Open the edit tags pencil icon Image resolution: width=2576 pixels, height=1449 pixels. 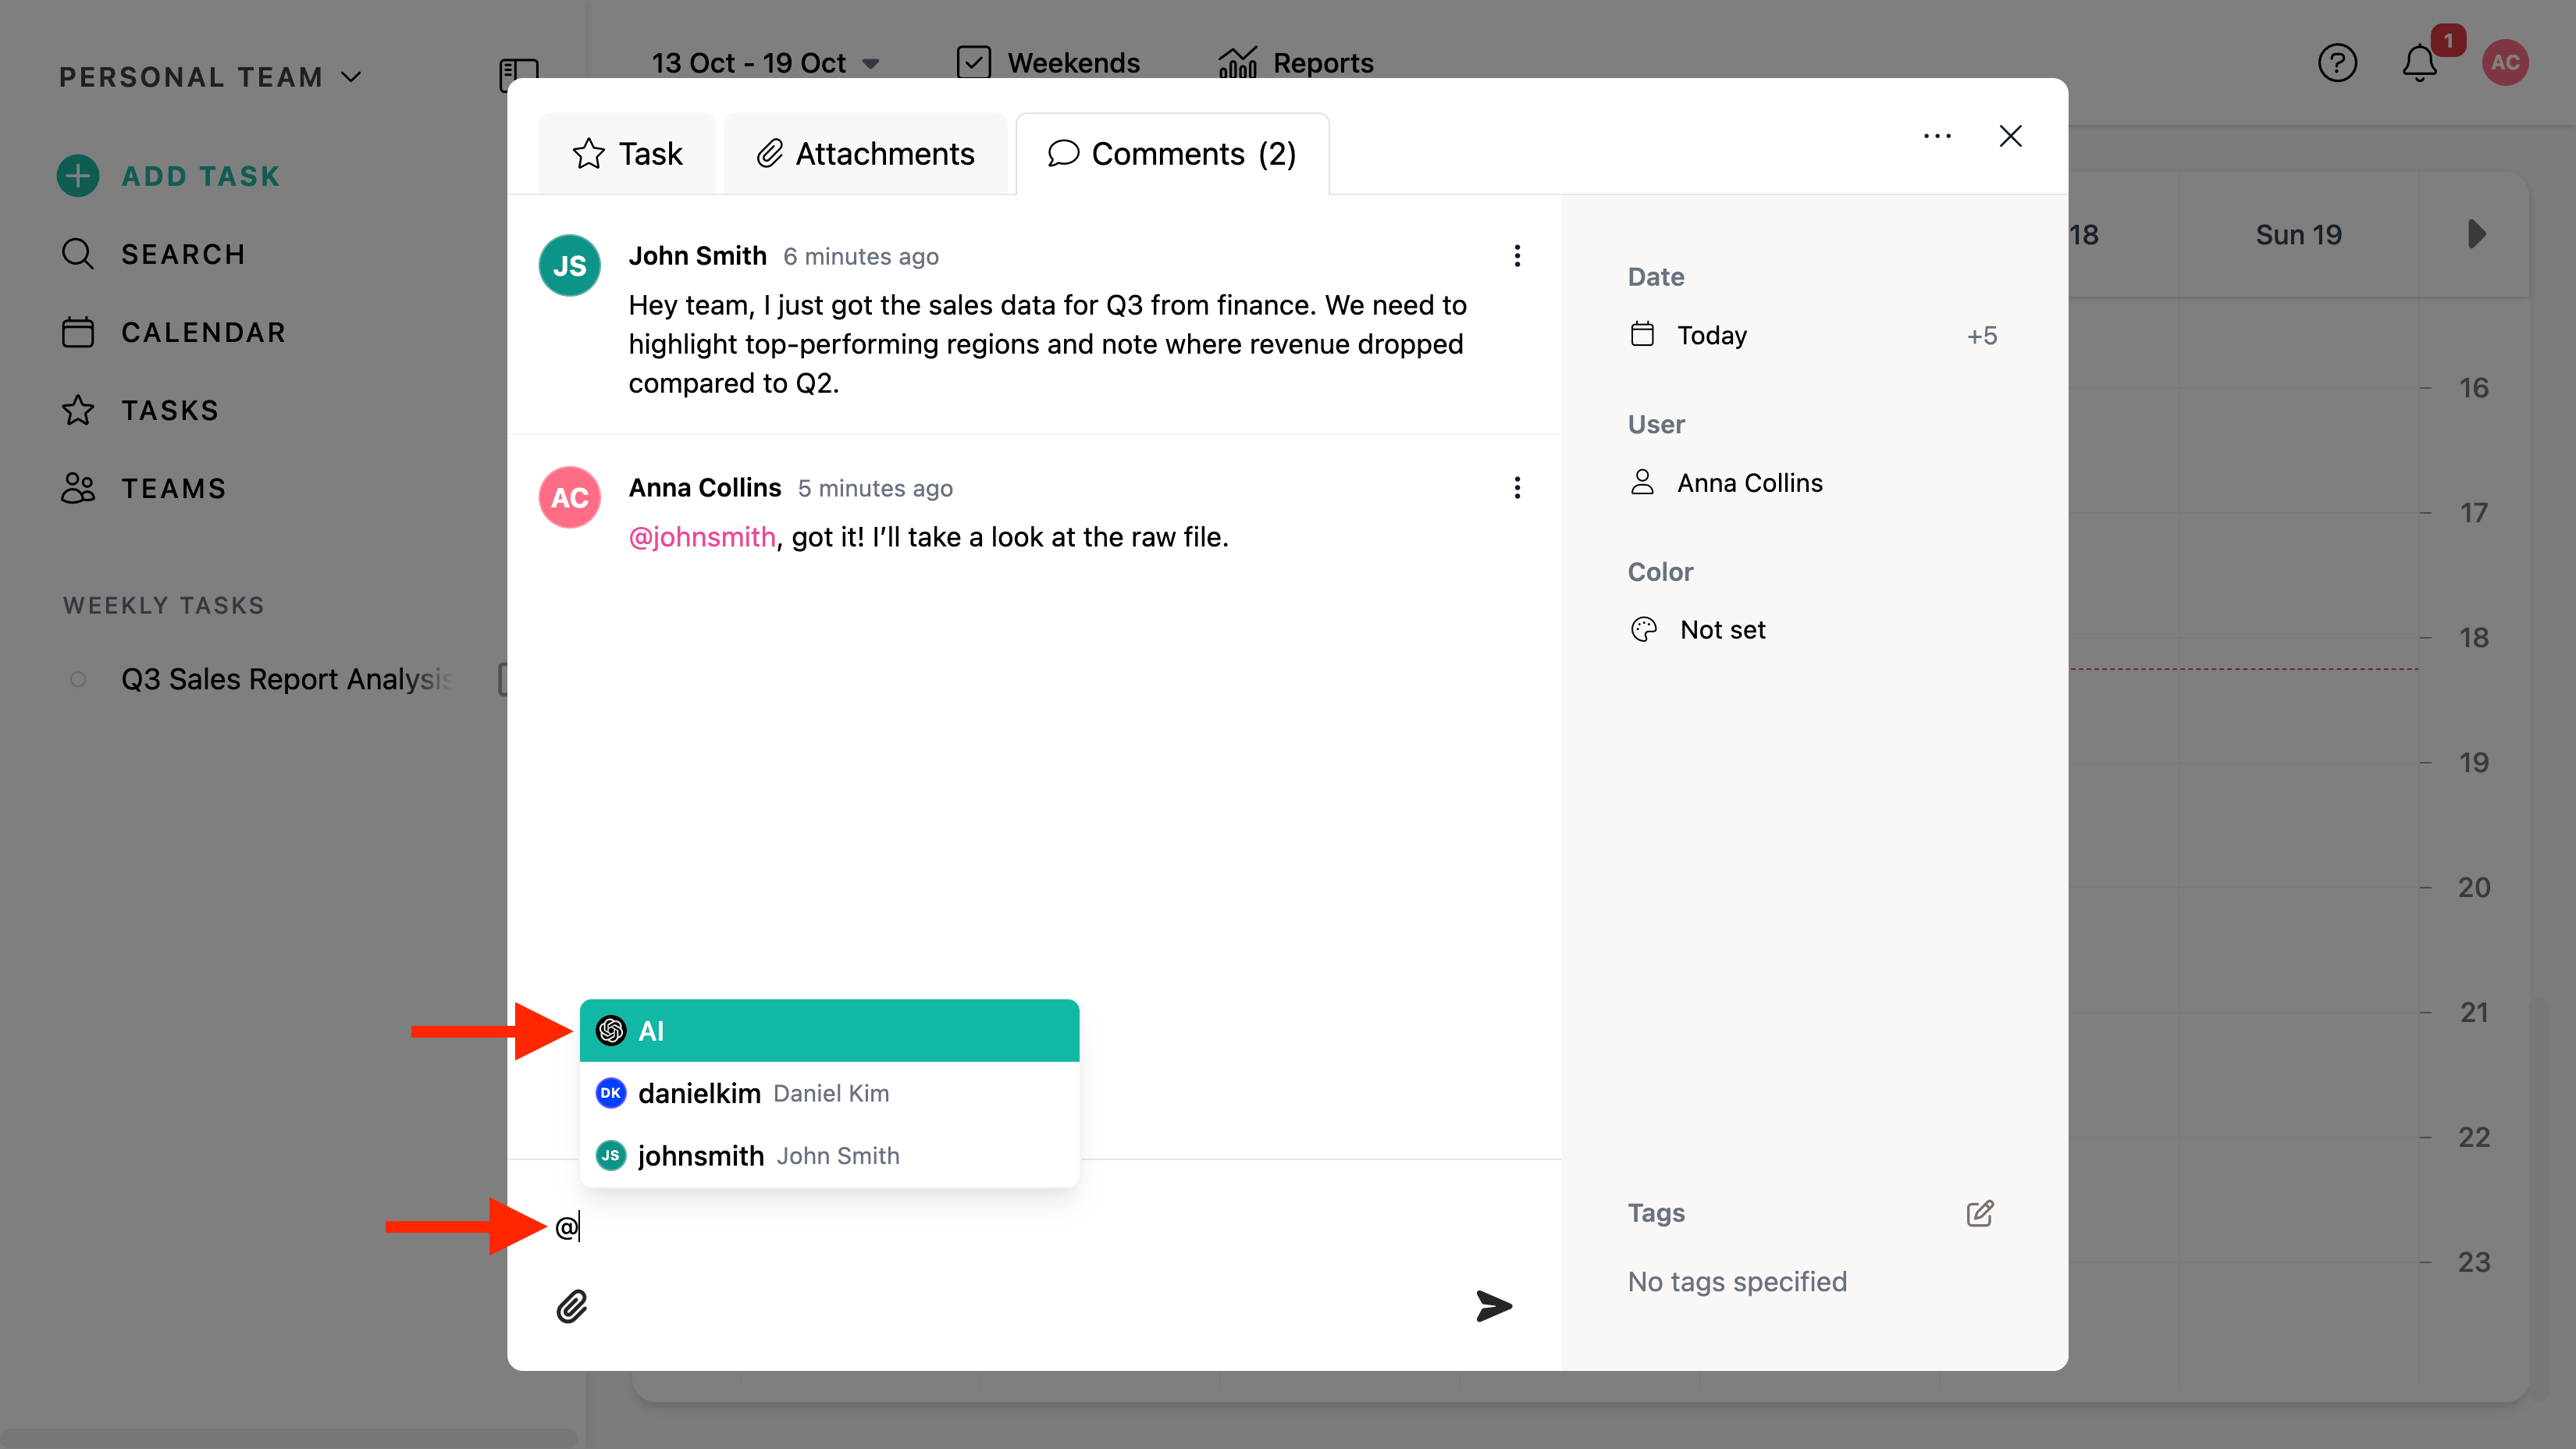[x=1979, y=1213]
